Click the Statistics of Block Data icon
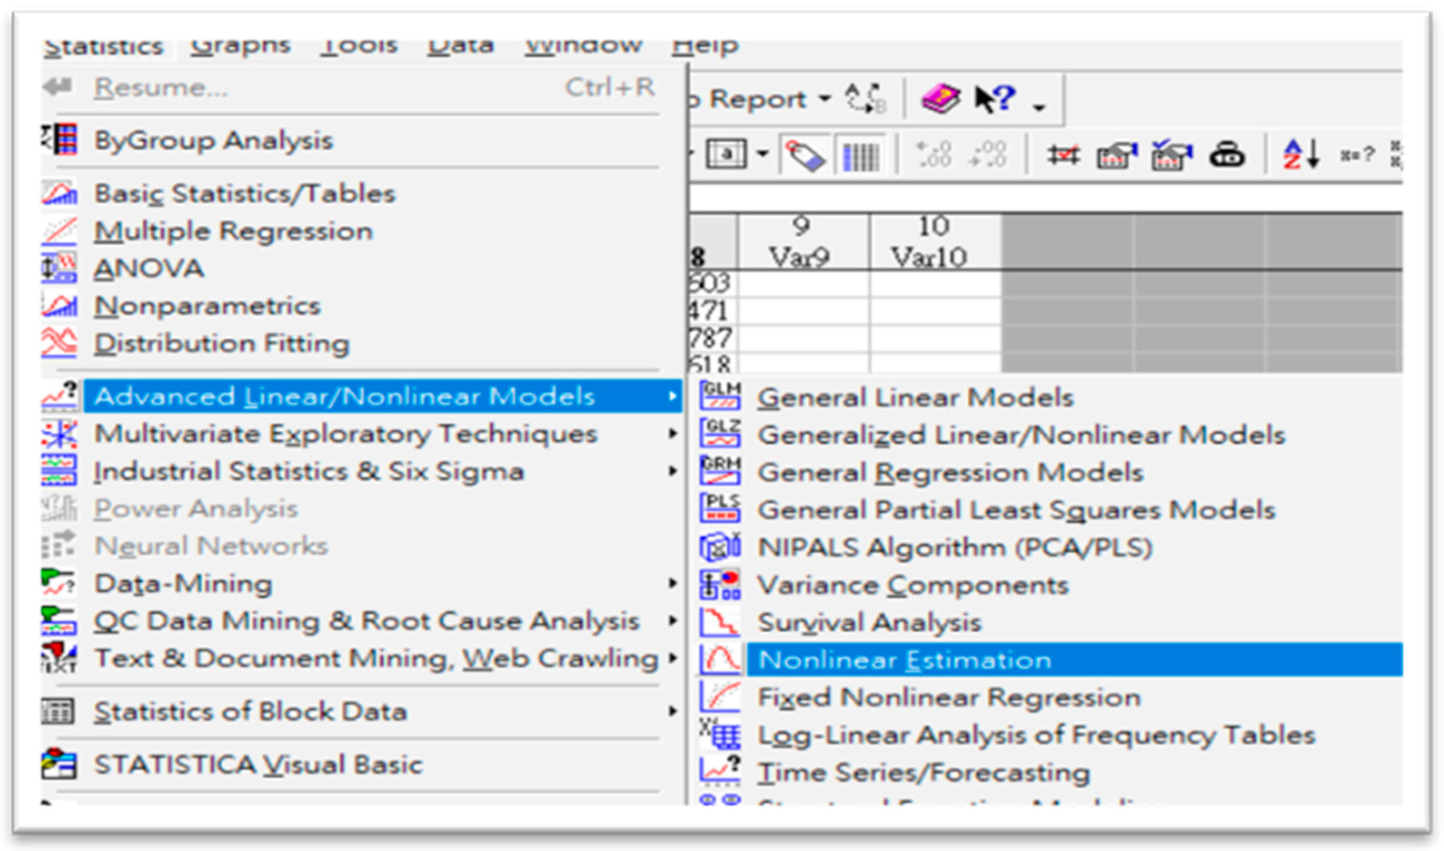Screen dimensions: 1444x851 pyautogui.click(x=58, y=711)
